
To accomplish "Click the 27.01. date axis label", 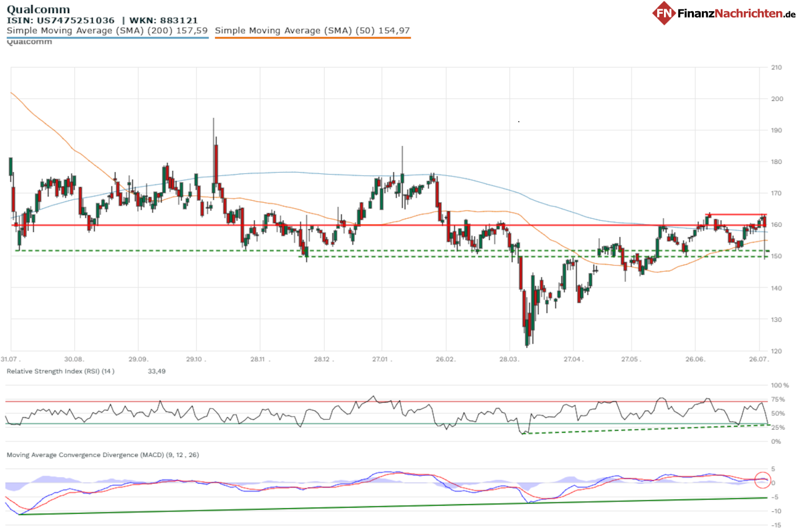I will [382, 360].
